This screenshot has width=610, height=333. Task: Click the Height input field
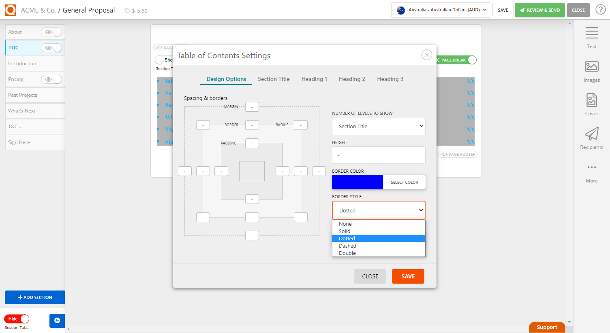[x=378, y=155]
